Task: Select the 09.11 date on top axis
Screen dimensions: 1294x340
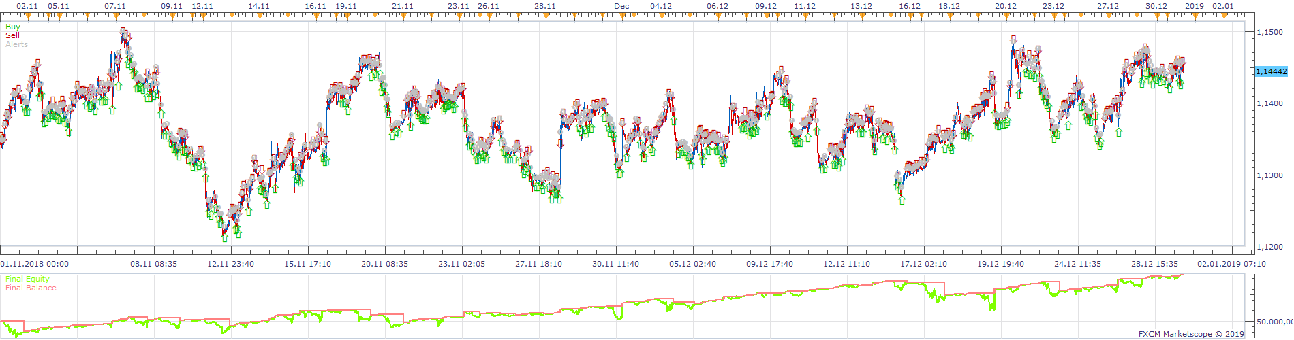Action: pos(172,6)
